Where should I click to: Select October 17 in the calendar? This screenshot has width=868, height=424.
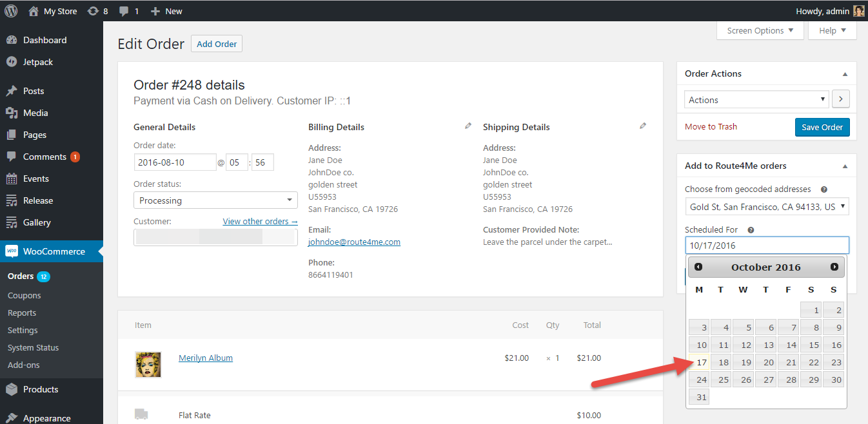(700, 362)
